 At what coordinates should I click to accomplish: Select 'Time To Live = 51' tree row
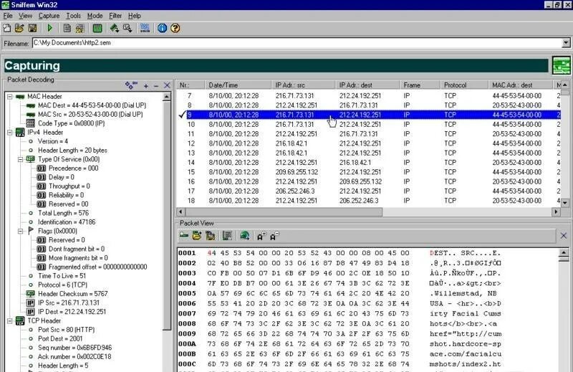tap(62, 276)
